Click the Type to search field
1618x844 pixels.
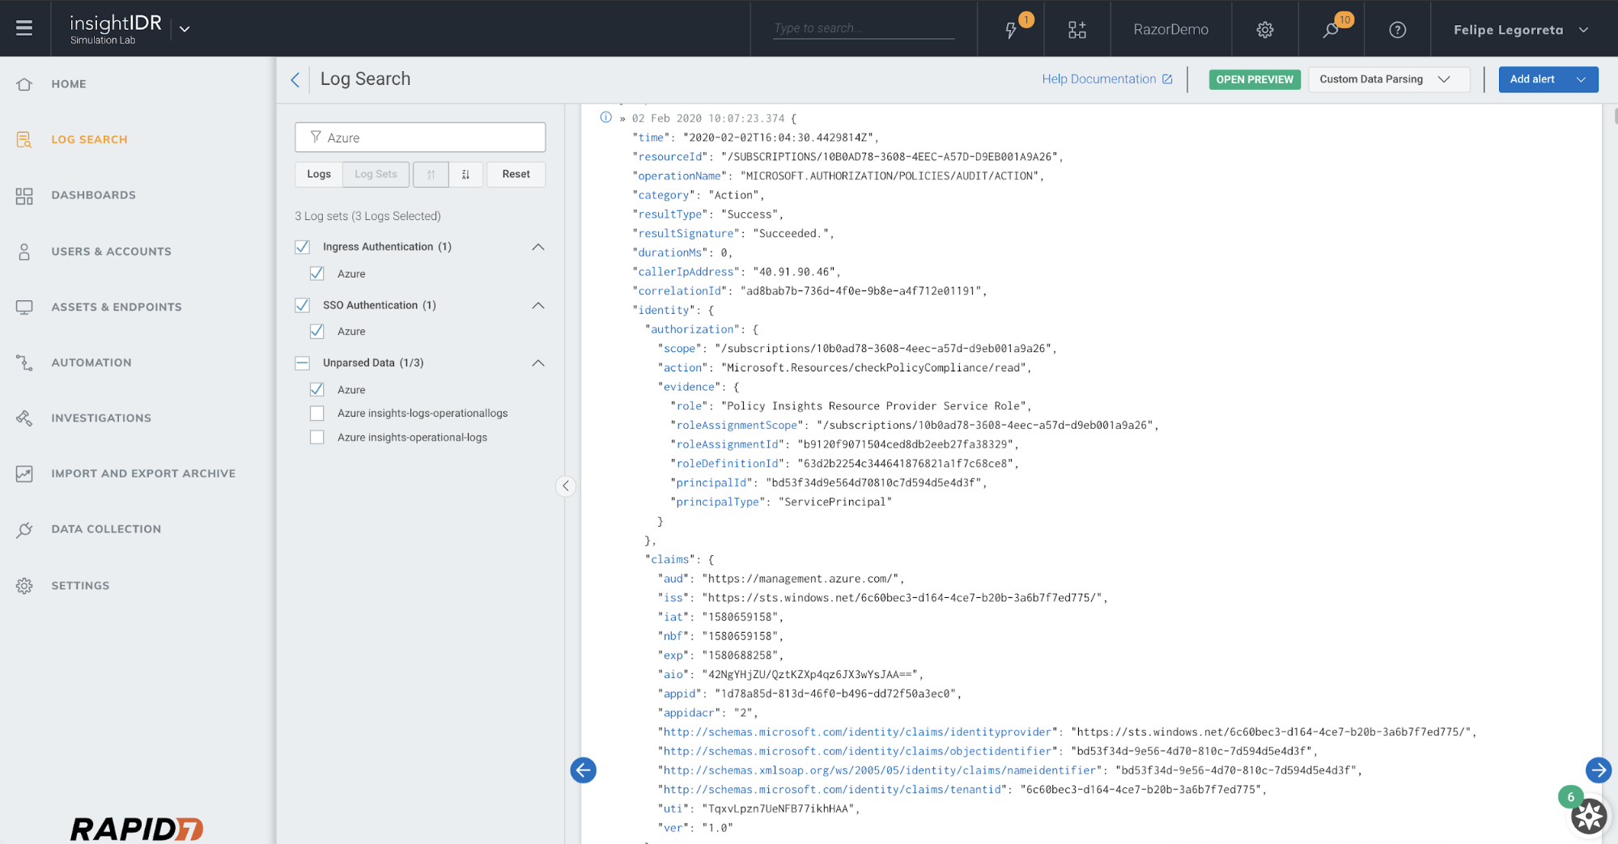tap(864, 28)
